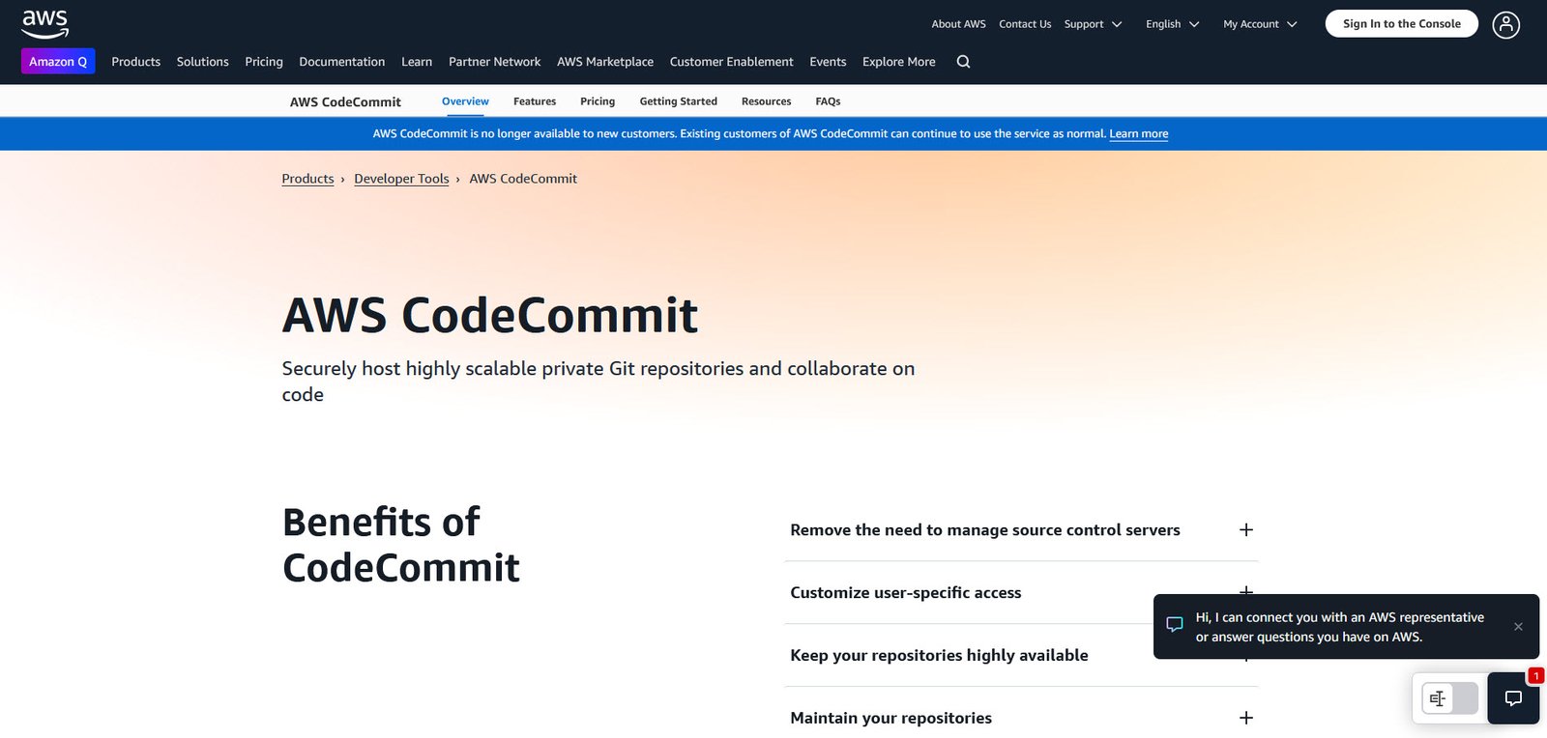Viewport: 1547px width, 738px height.
Task: Open the Events menu
Action: (828, 62)
